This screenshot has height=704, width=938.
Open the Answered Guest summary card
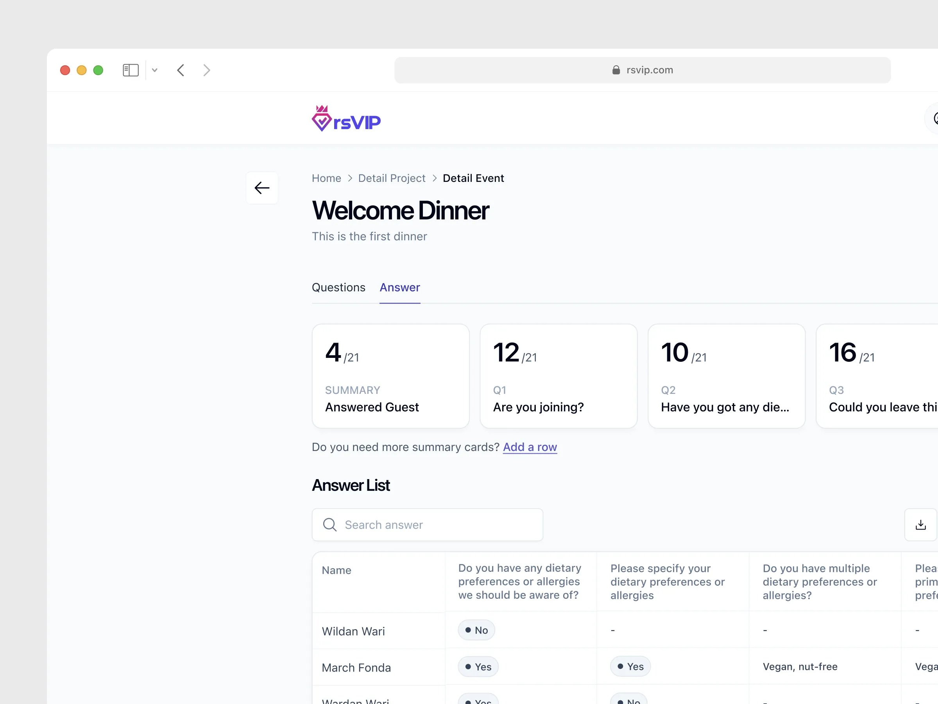pyautogui.click(x=390, y=376)
